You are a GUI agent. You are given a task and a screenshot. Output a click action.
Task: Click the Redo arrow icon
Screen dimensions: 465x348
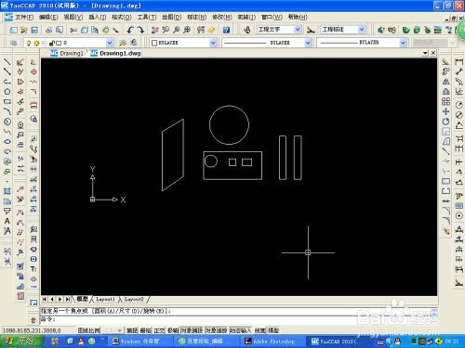tap(140, 30)
